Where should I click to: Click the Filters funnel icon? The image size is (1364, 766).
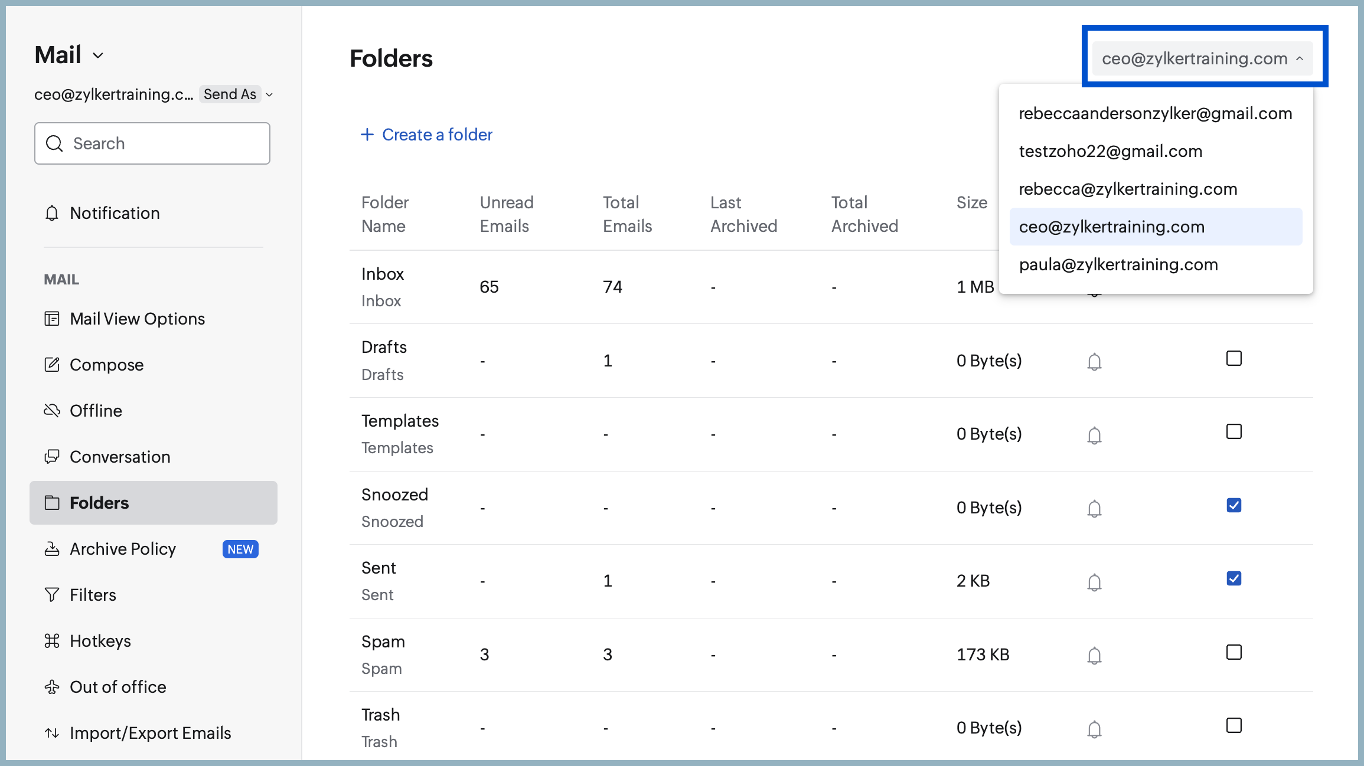[x=52, y=595]
